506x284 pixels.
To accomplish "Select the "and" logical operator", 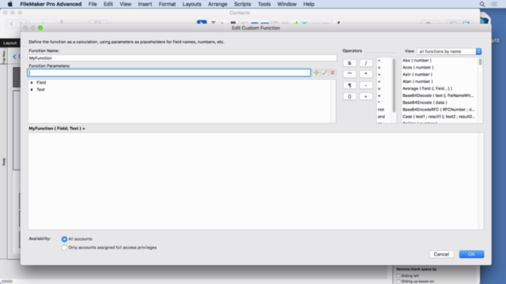I will [x=381, y=117].
